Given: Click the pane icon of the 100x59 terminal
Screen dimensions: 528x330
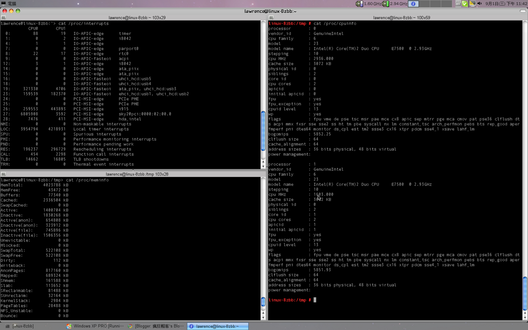Looking at the screenshot, I should tap(271, 17).
